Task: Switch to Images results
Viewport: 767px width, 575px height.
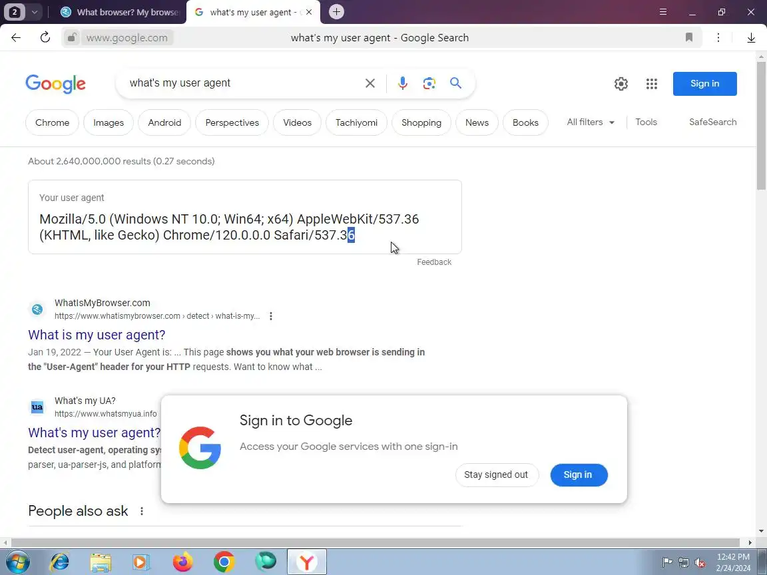Action: tap(109, 122)
